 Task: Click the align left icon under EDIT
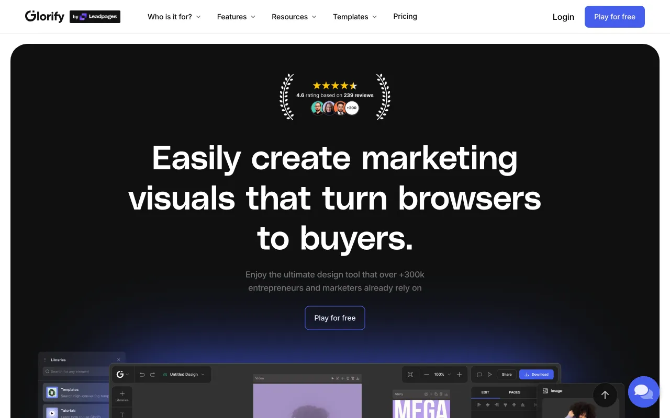(478, 405)
